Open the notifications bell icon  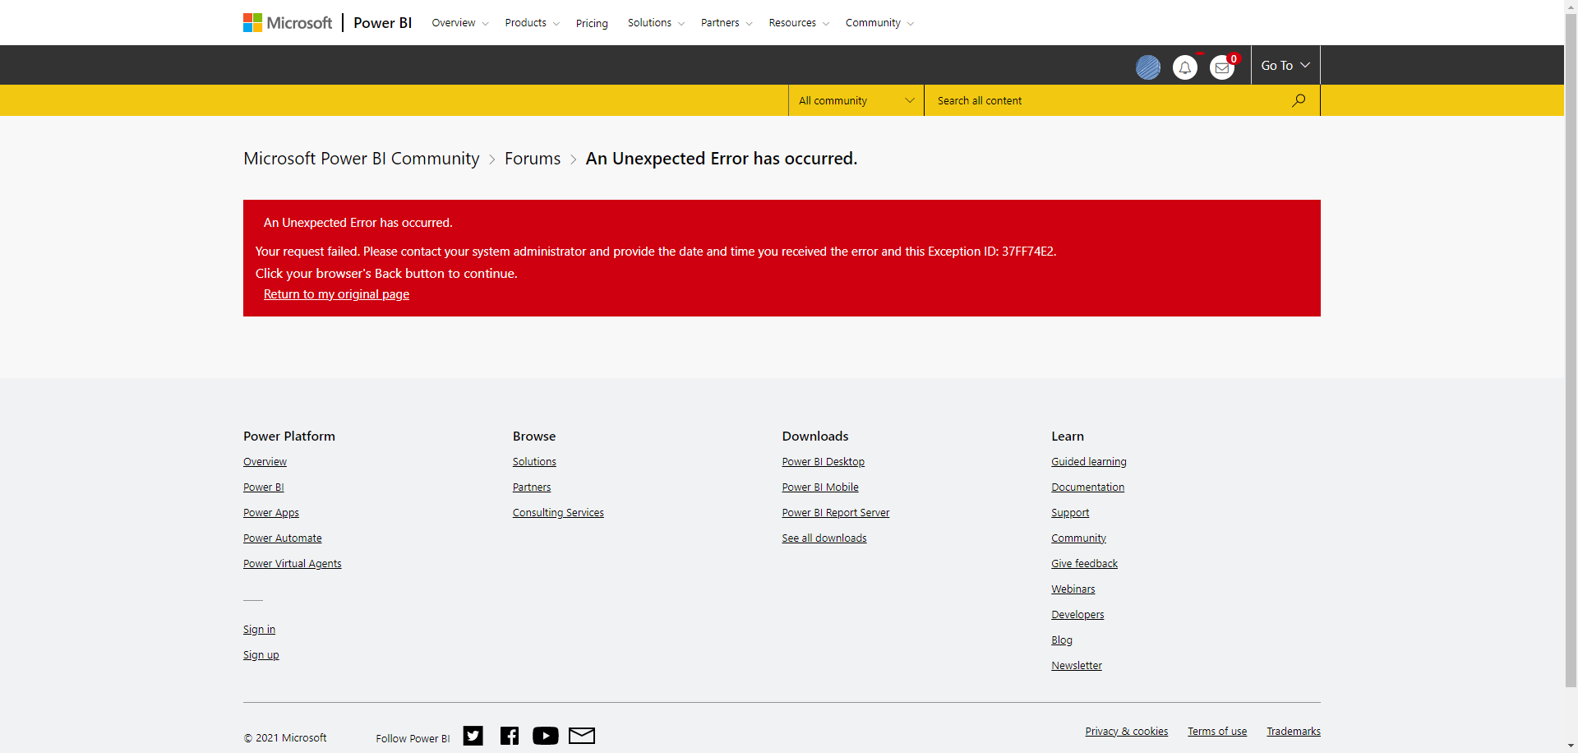1185,67
